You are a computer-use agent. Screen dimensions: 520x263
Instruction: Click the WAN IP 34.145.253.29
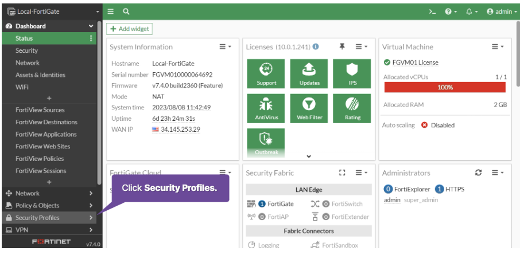pyautogui.click(x=180, y=129)
